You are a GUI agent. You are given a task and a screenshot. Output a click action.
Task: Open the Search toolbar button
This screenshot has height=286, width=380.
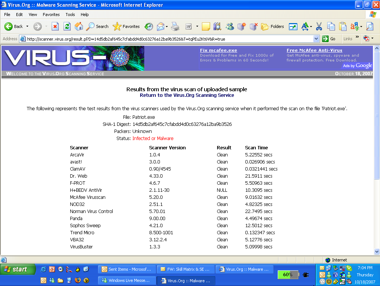[x=97, y=26]
